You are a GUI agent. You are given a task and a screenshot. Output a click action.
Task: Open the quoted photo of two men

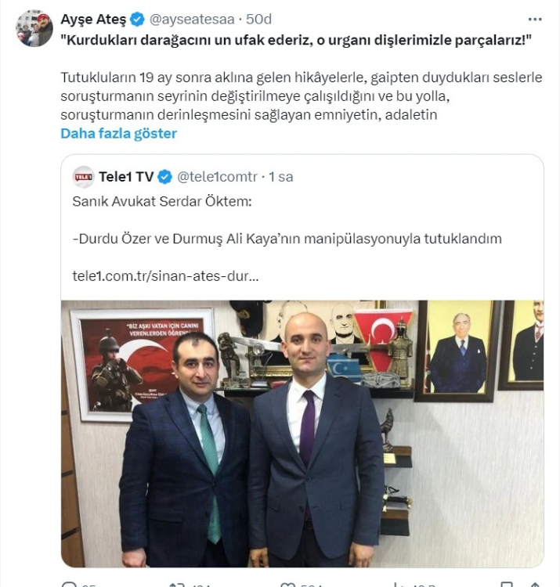click(x=302, y=434)
